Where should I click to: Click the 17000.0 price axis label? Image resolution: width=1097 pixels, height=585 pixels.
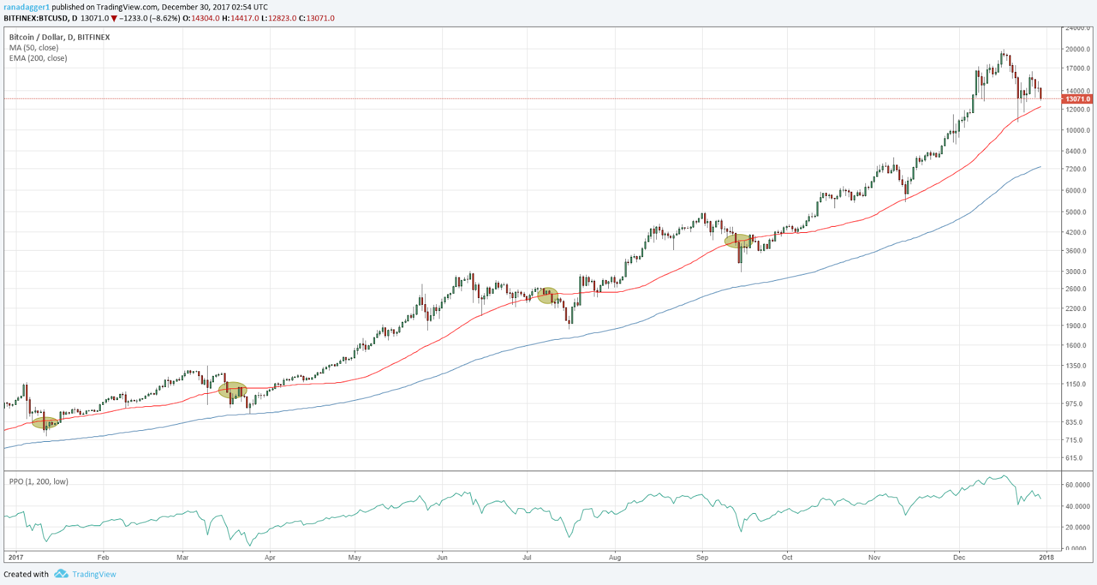pyautogui.click(x=1077, y=69)
